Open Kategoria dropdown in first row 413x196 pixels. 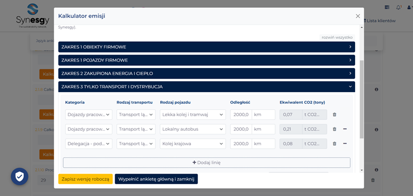(x=89, y=115)
